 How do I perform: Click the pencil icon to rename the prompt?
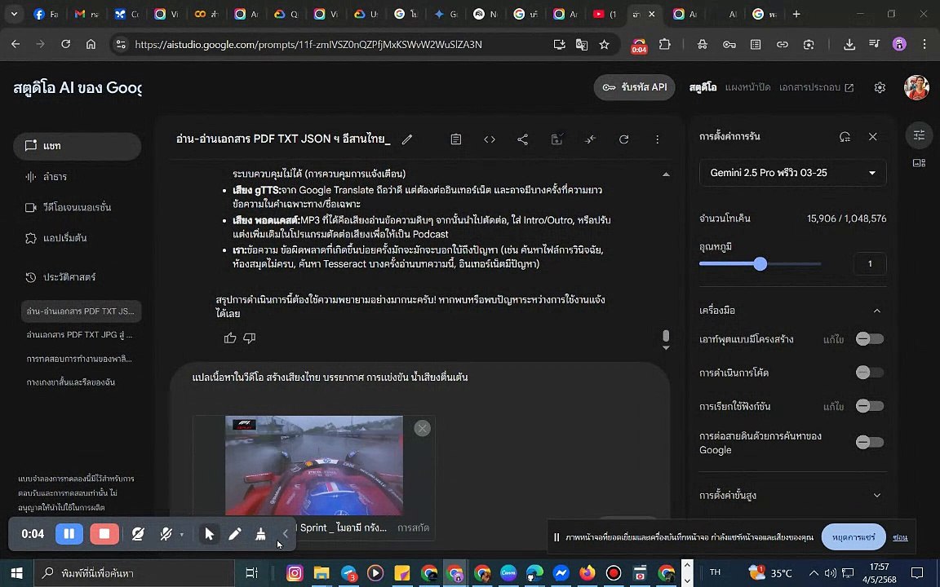(407, 139)
